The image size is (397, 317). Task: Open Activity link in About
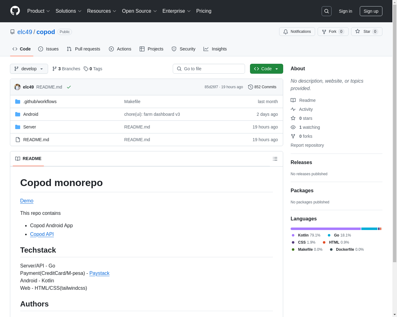(302, 109)
